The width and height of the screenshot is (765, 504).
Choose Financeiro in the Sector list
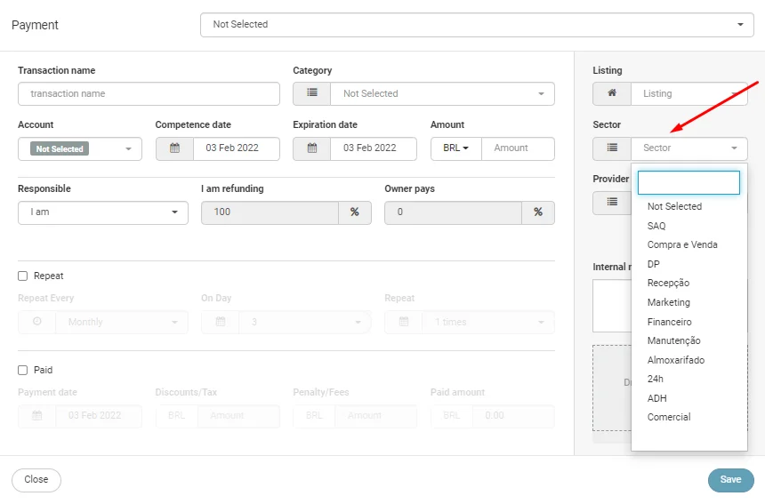click(x=669, y=322)
